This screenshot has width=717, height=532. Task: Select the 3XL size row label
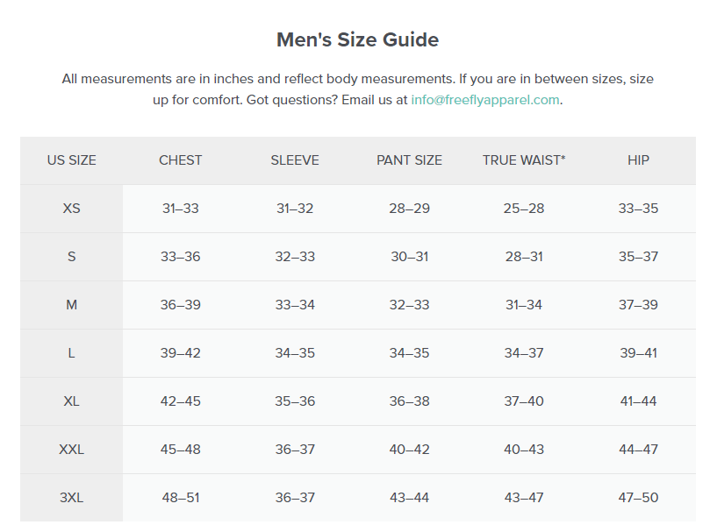pyautogui.click(x=72, y=498)
